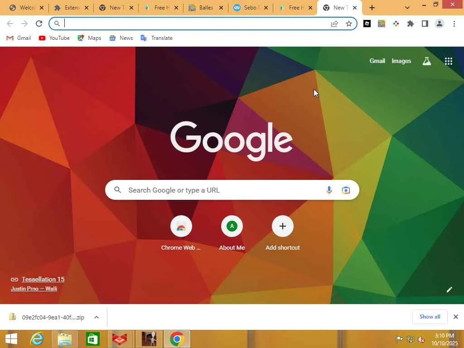This screenshot has height=348, width=464.
Task: Open the colorful theme extension icon
Action: [382, 24]
